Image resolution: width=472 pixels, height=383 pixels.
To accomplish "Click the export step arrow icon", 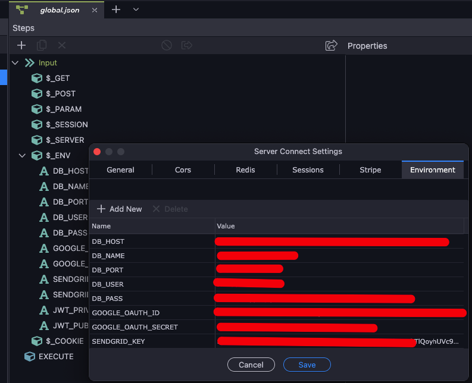I will [x=187, y=45].
